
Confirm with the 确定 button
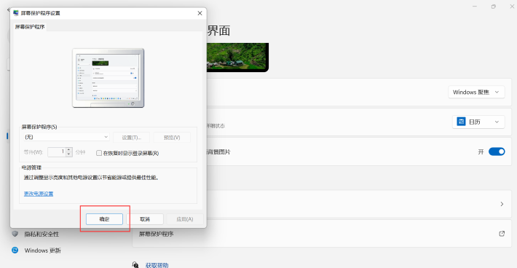pyautogui.click(x=104, y=219)
